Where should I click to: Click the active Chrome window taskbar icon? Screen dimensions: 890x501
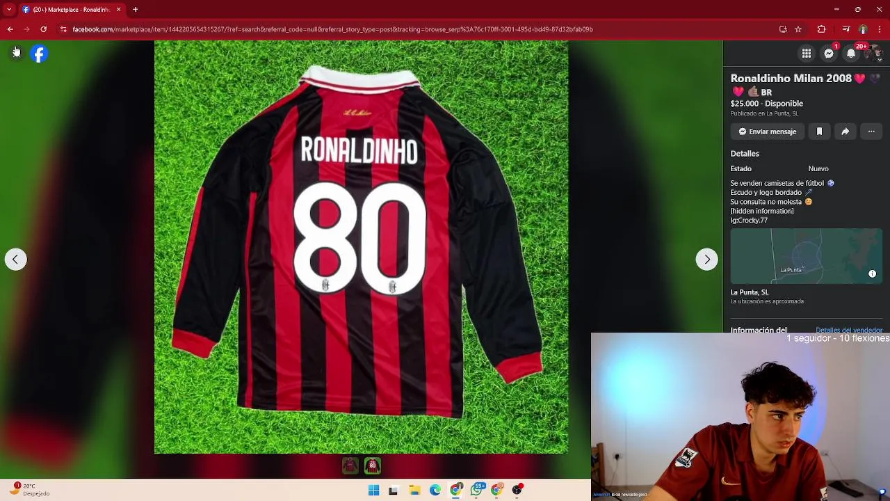(456, 490)
